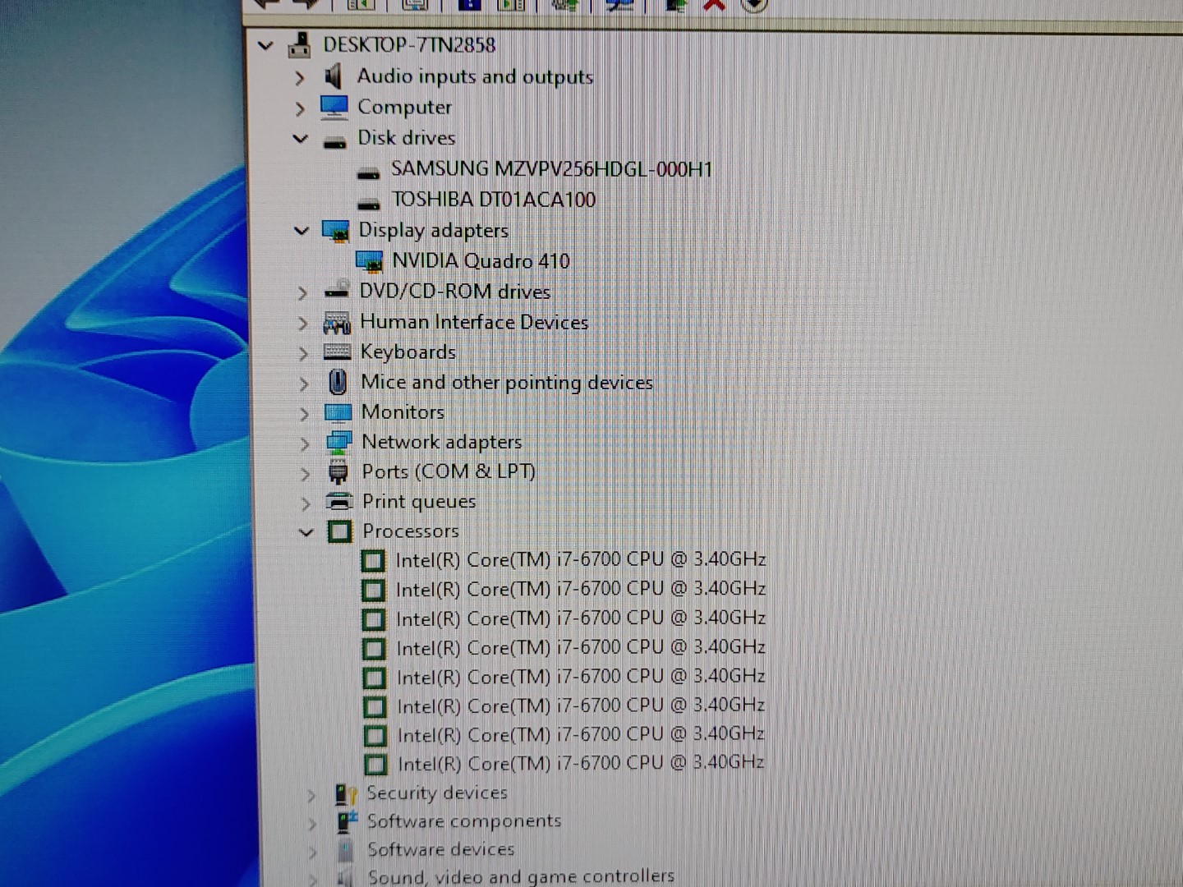Select the Software components entry
The height and width of the screenshot is (887, 1183).
tap(463, 821)
